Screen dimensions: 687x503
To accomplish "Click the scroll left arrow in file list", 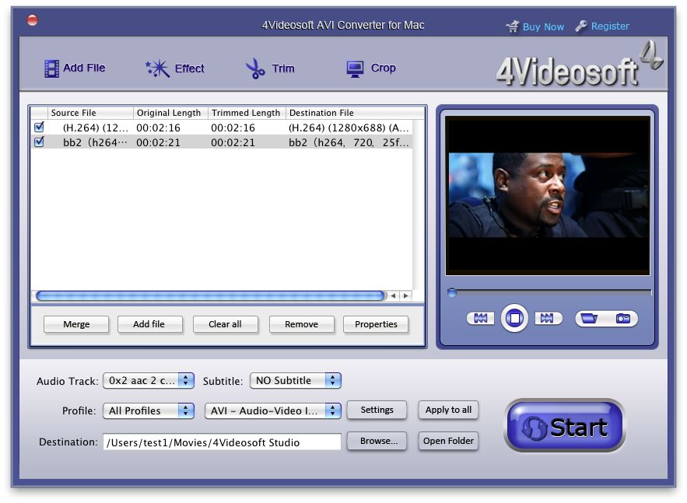I will [394, 296].
